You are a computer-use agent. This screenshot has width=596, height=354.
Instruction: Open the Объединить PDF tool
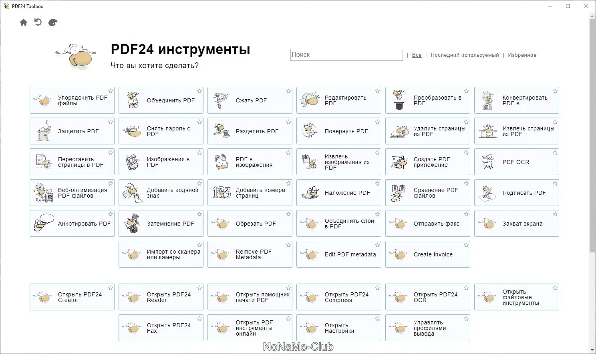coord(161,100)
